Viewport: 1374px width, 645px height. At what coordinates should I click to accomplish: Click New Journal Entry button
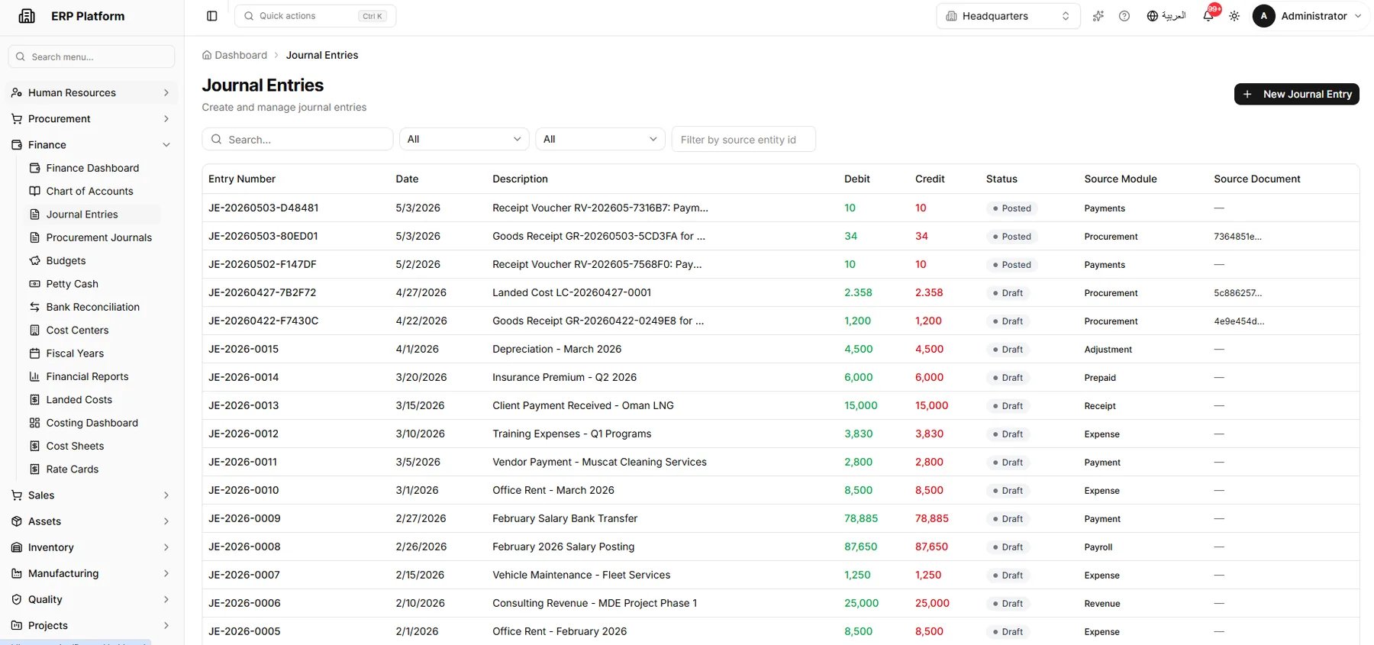[1296, 94]
